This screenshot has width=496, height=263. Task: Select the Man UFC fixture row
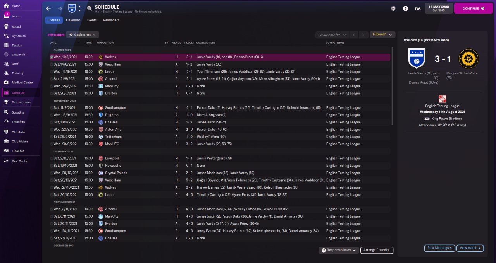tap(220, 144)
